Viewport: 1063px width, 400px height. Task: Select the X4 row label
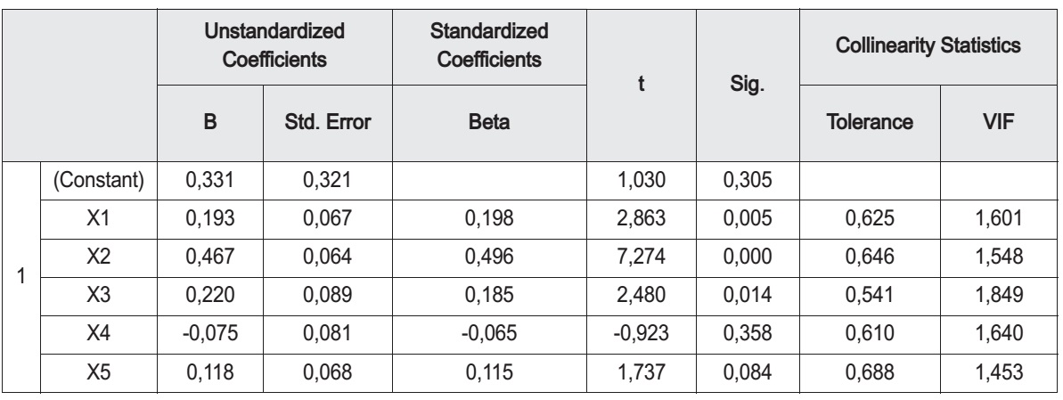pos(98,334)
